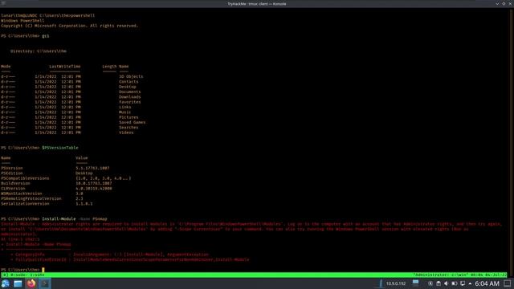Click the 10.9.0.192 IP address display
Viewport: 514px width, 289px height.
[x=396, y=283]
